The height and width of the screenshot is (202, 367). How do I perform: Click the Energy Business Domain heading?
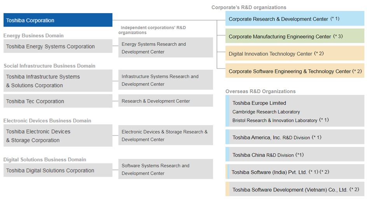[33, 35]
